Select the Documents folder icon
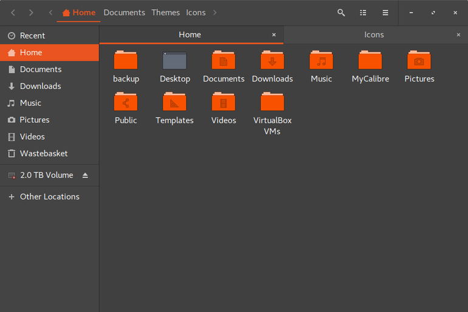 pos(224,60)
